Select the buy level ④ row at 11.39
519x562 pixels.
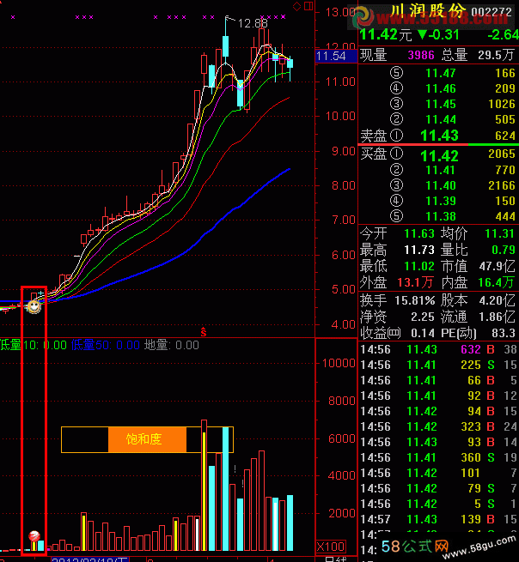438,201
